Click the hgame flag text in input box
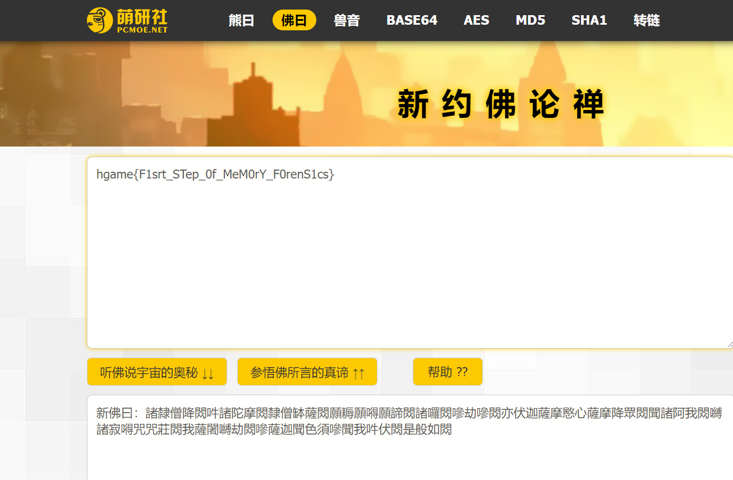The image size is (733, 480). pyautogui.click(x=215, y=175)
